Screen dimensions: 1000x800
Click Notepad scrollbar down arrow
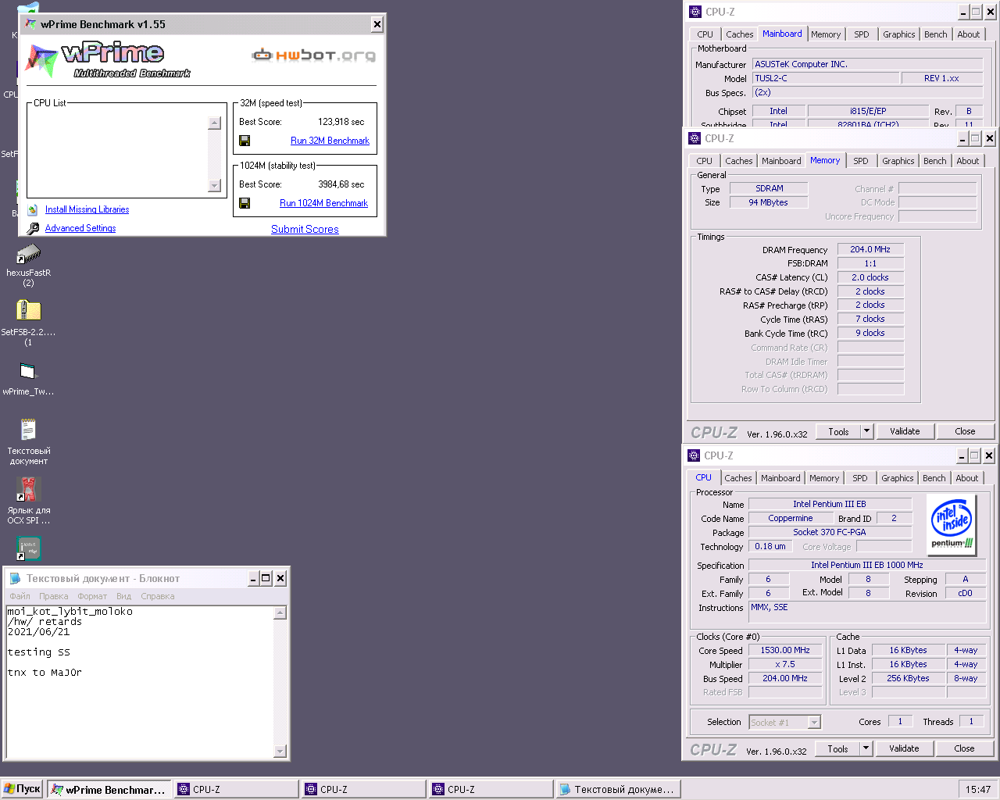(280, 752)
